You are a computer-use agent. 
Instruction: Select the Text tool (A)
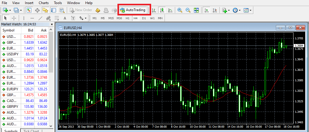coord(65,18)
